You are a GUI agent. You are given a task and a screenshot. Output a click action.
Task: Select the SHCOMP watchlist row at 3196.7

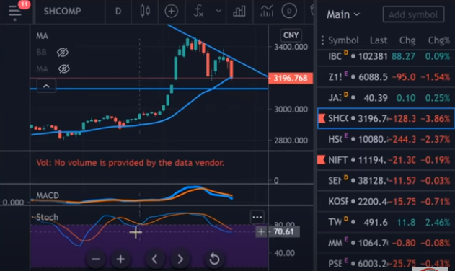(386, 118)
